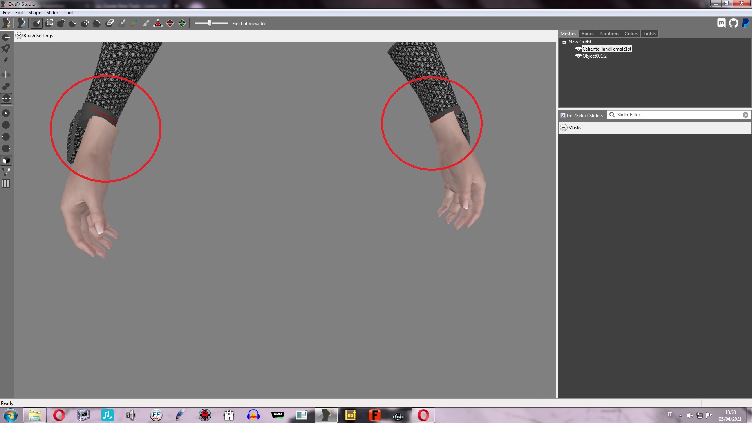Expand the Masks section
The width and height of the screenshot is (752, 423).
564,128
